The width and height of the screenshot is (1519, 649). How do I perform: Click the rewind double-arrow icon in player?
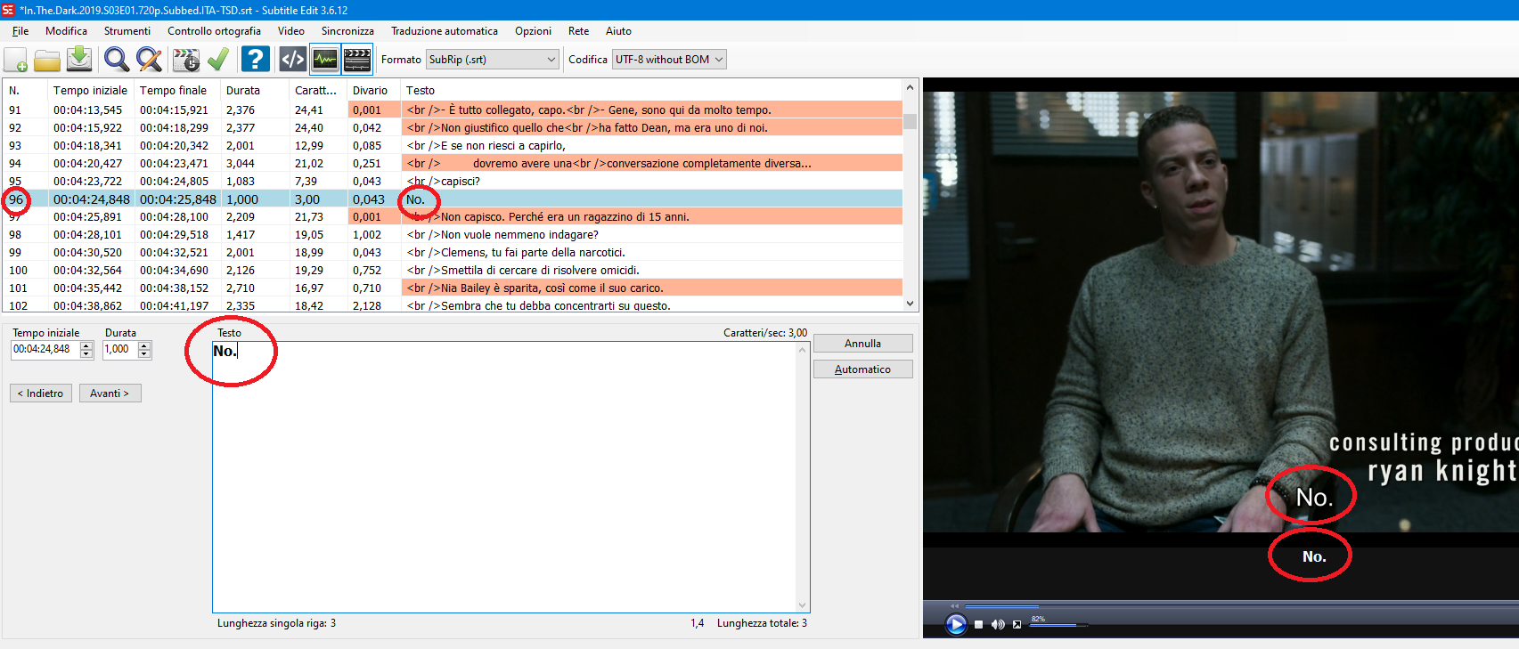[954, 606]
